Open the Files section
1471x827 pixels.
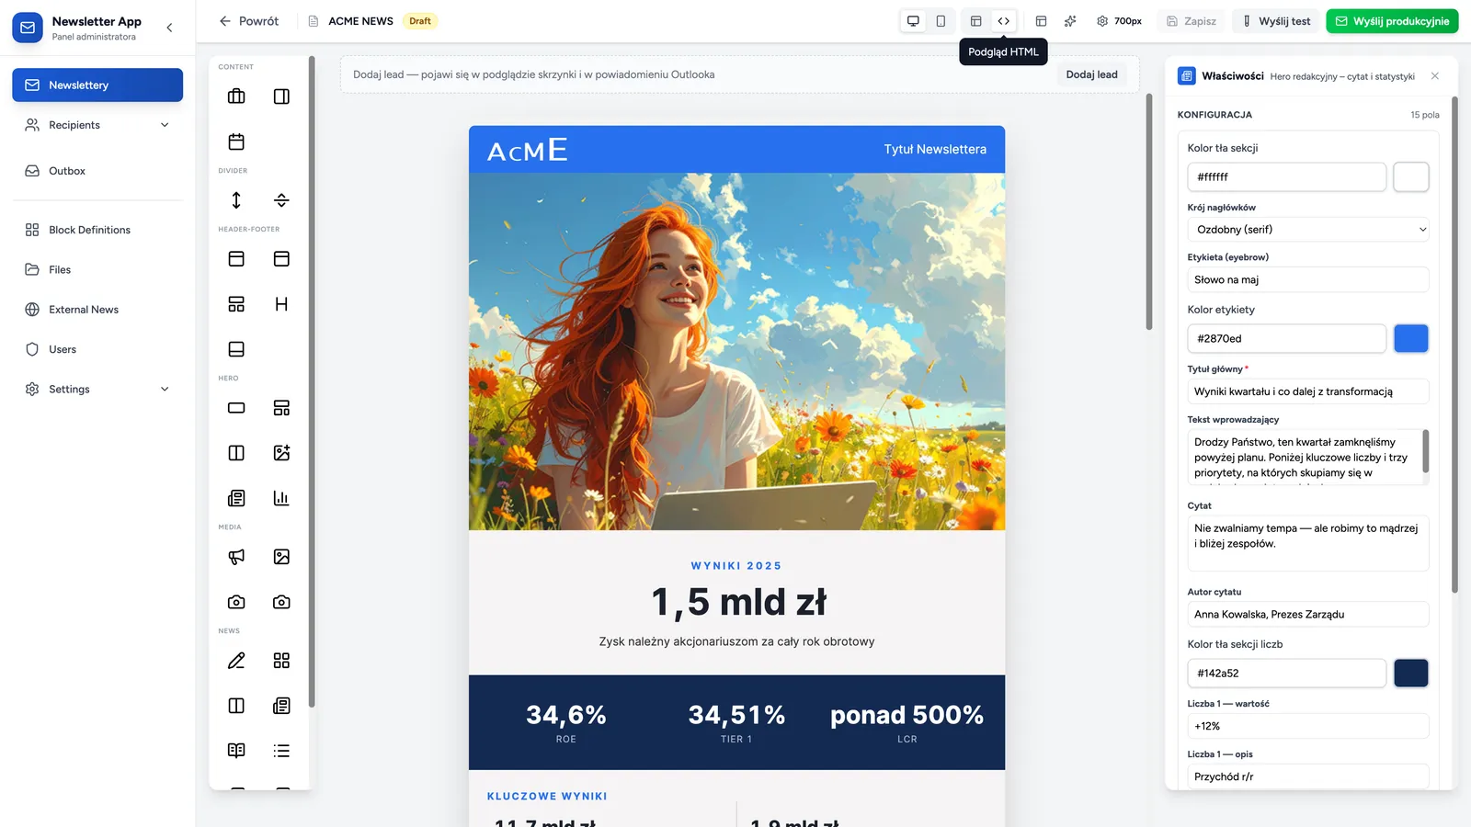97,269
